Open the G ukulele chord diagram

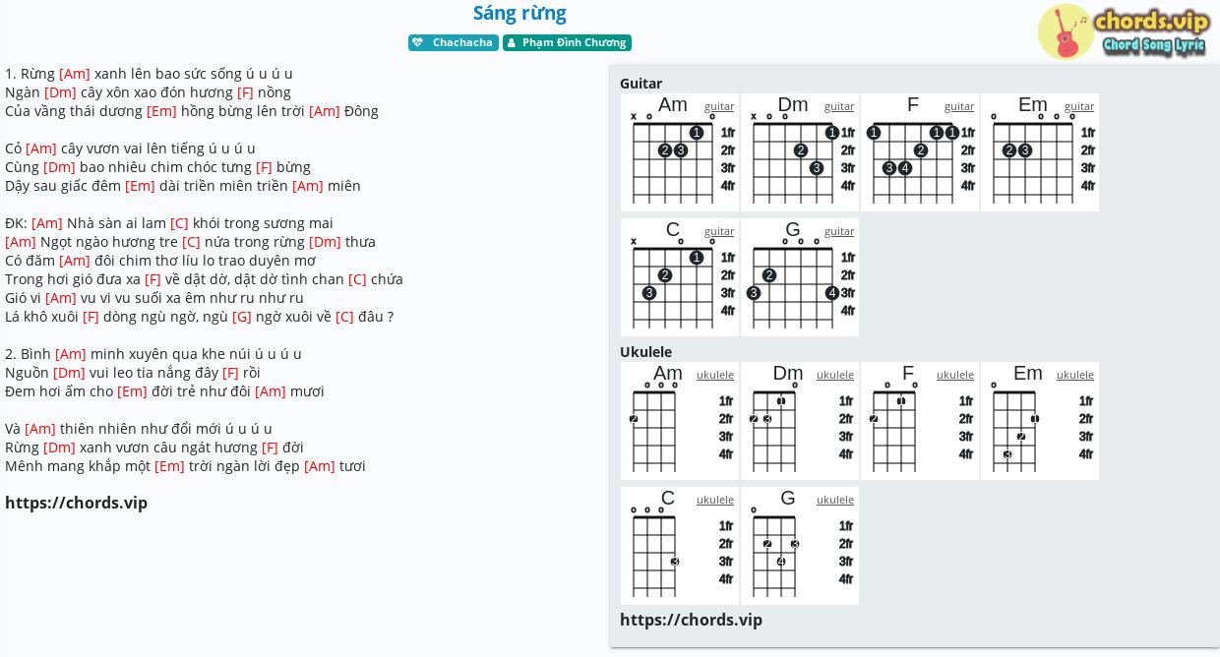(x=800, y=546)
